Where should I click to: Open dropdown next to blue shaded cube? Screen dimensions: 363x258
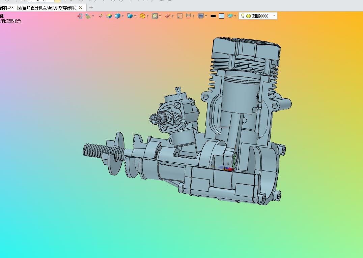[x=122, y=16]
